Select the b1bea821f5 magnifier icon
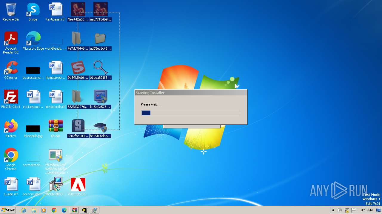 coord(101,70)
